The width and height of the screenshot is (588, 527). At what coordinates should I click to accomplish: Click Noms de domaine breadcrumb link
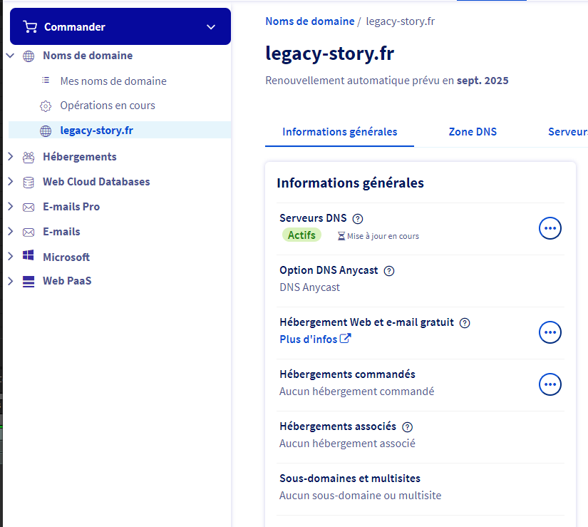[x=309, y=21]
